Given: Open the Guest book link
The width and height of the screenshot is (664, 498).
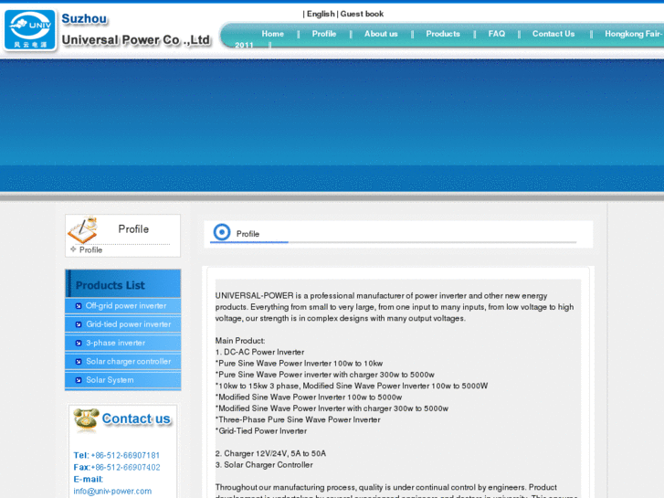Looking at the screenshot, I should (362, 14).
